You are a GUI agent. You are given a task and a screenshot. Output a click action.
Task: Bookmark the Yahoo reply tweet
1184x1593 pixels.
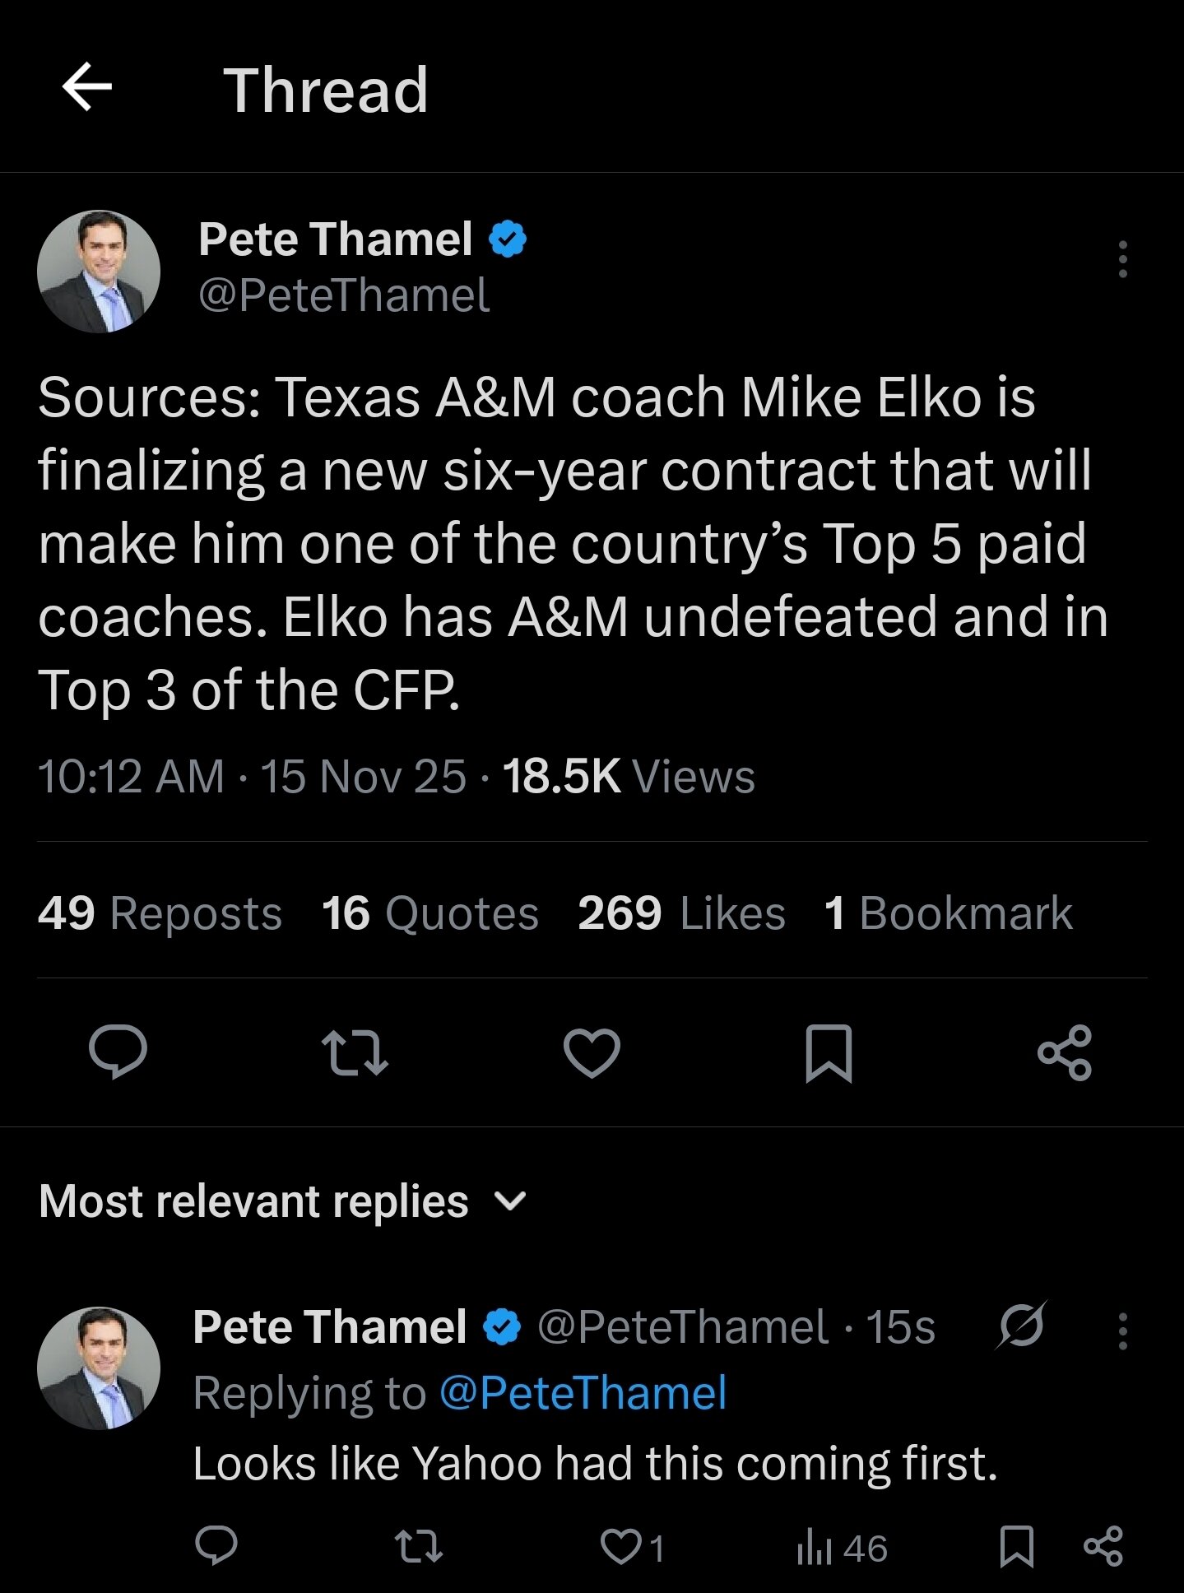(1016, 1547)
